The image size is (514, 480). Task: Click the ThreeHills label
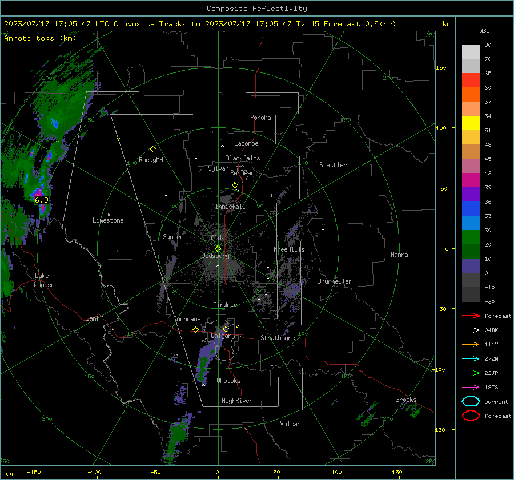(x=287, y=249)
